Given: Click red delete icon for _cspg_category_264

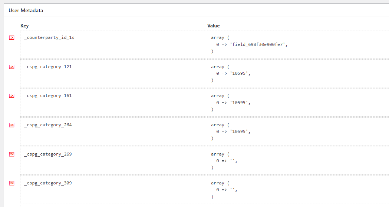Looking at the screenshot, I should point(11,125).
